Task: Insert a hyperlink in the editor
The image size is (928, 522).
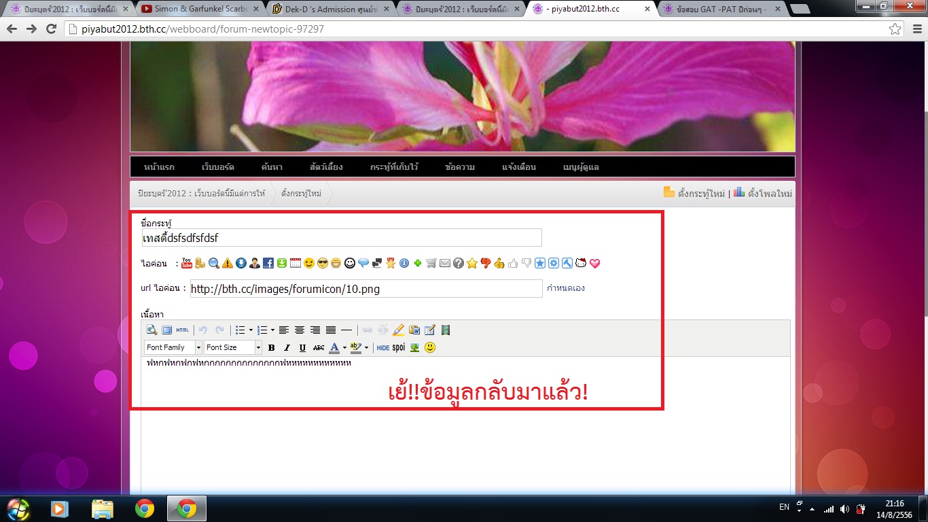Action: click(368, 330)
